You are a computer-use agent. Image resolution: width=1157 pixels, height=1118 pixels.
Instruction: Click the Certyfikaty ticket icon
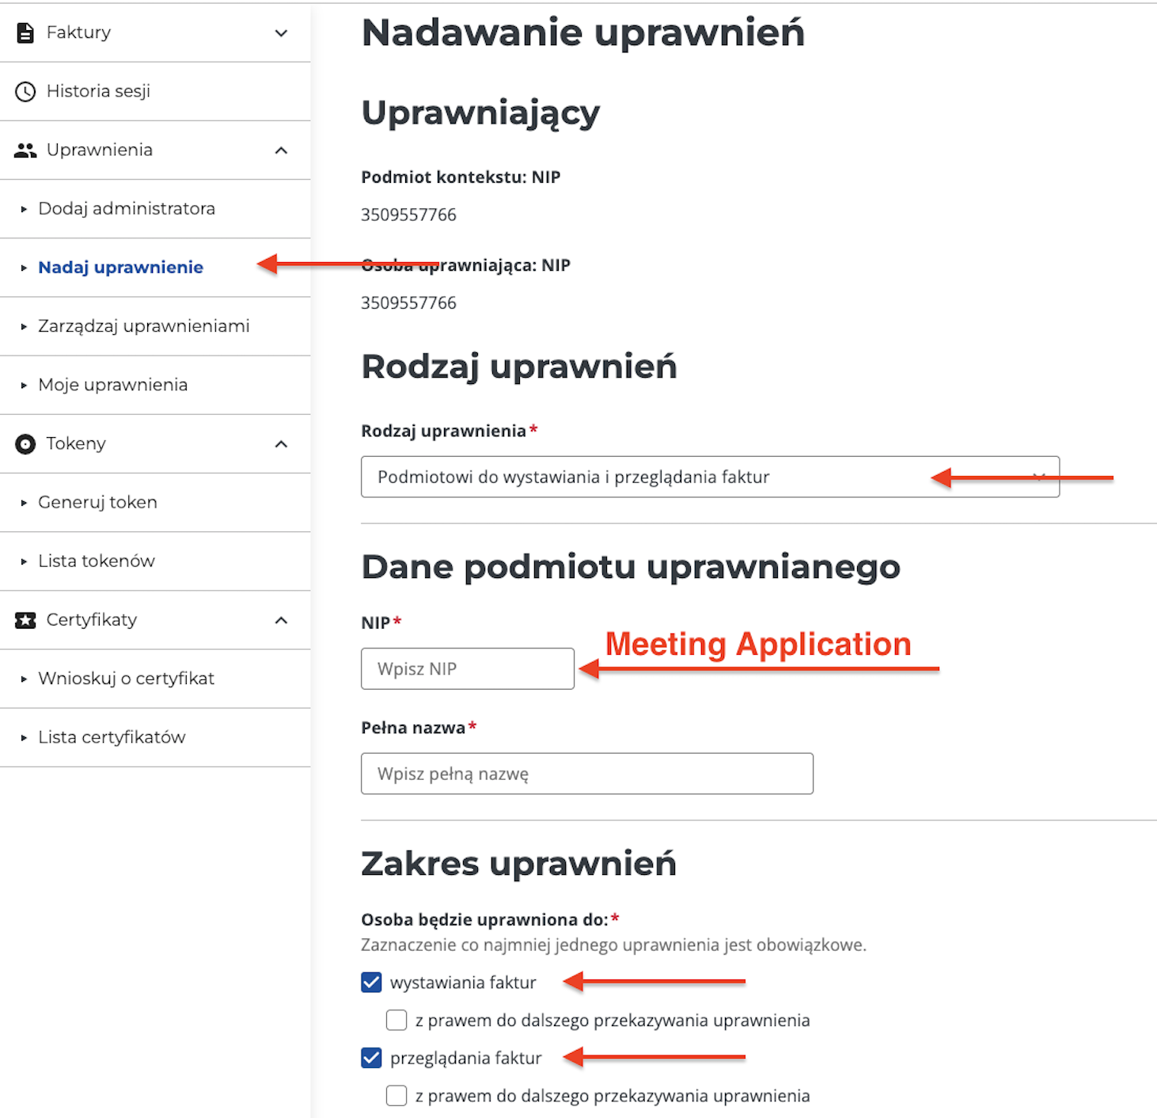(x=25, y=620)
